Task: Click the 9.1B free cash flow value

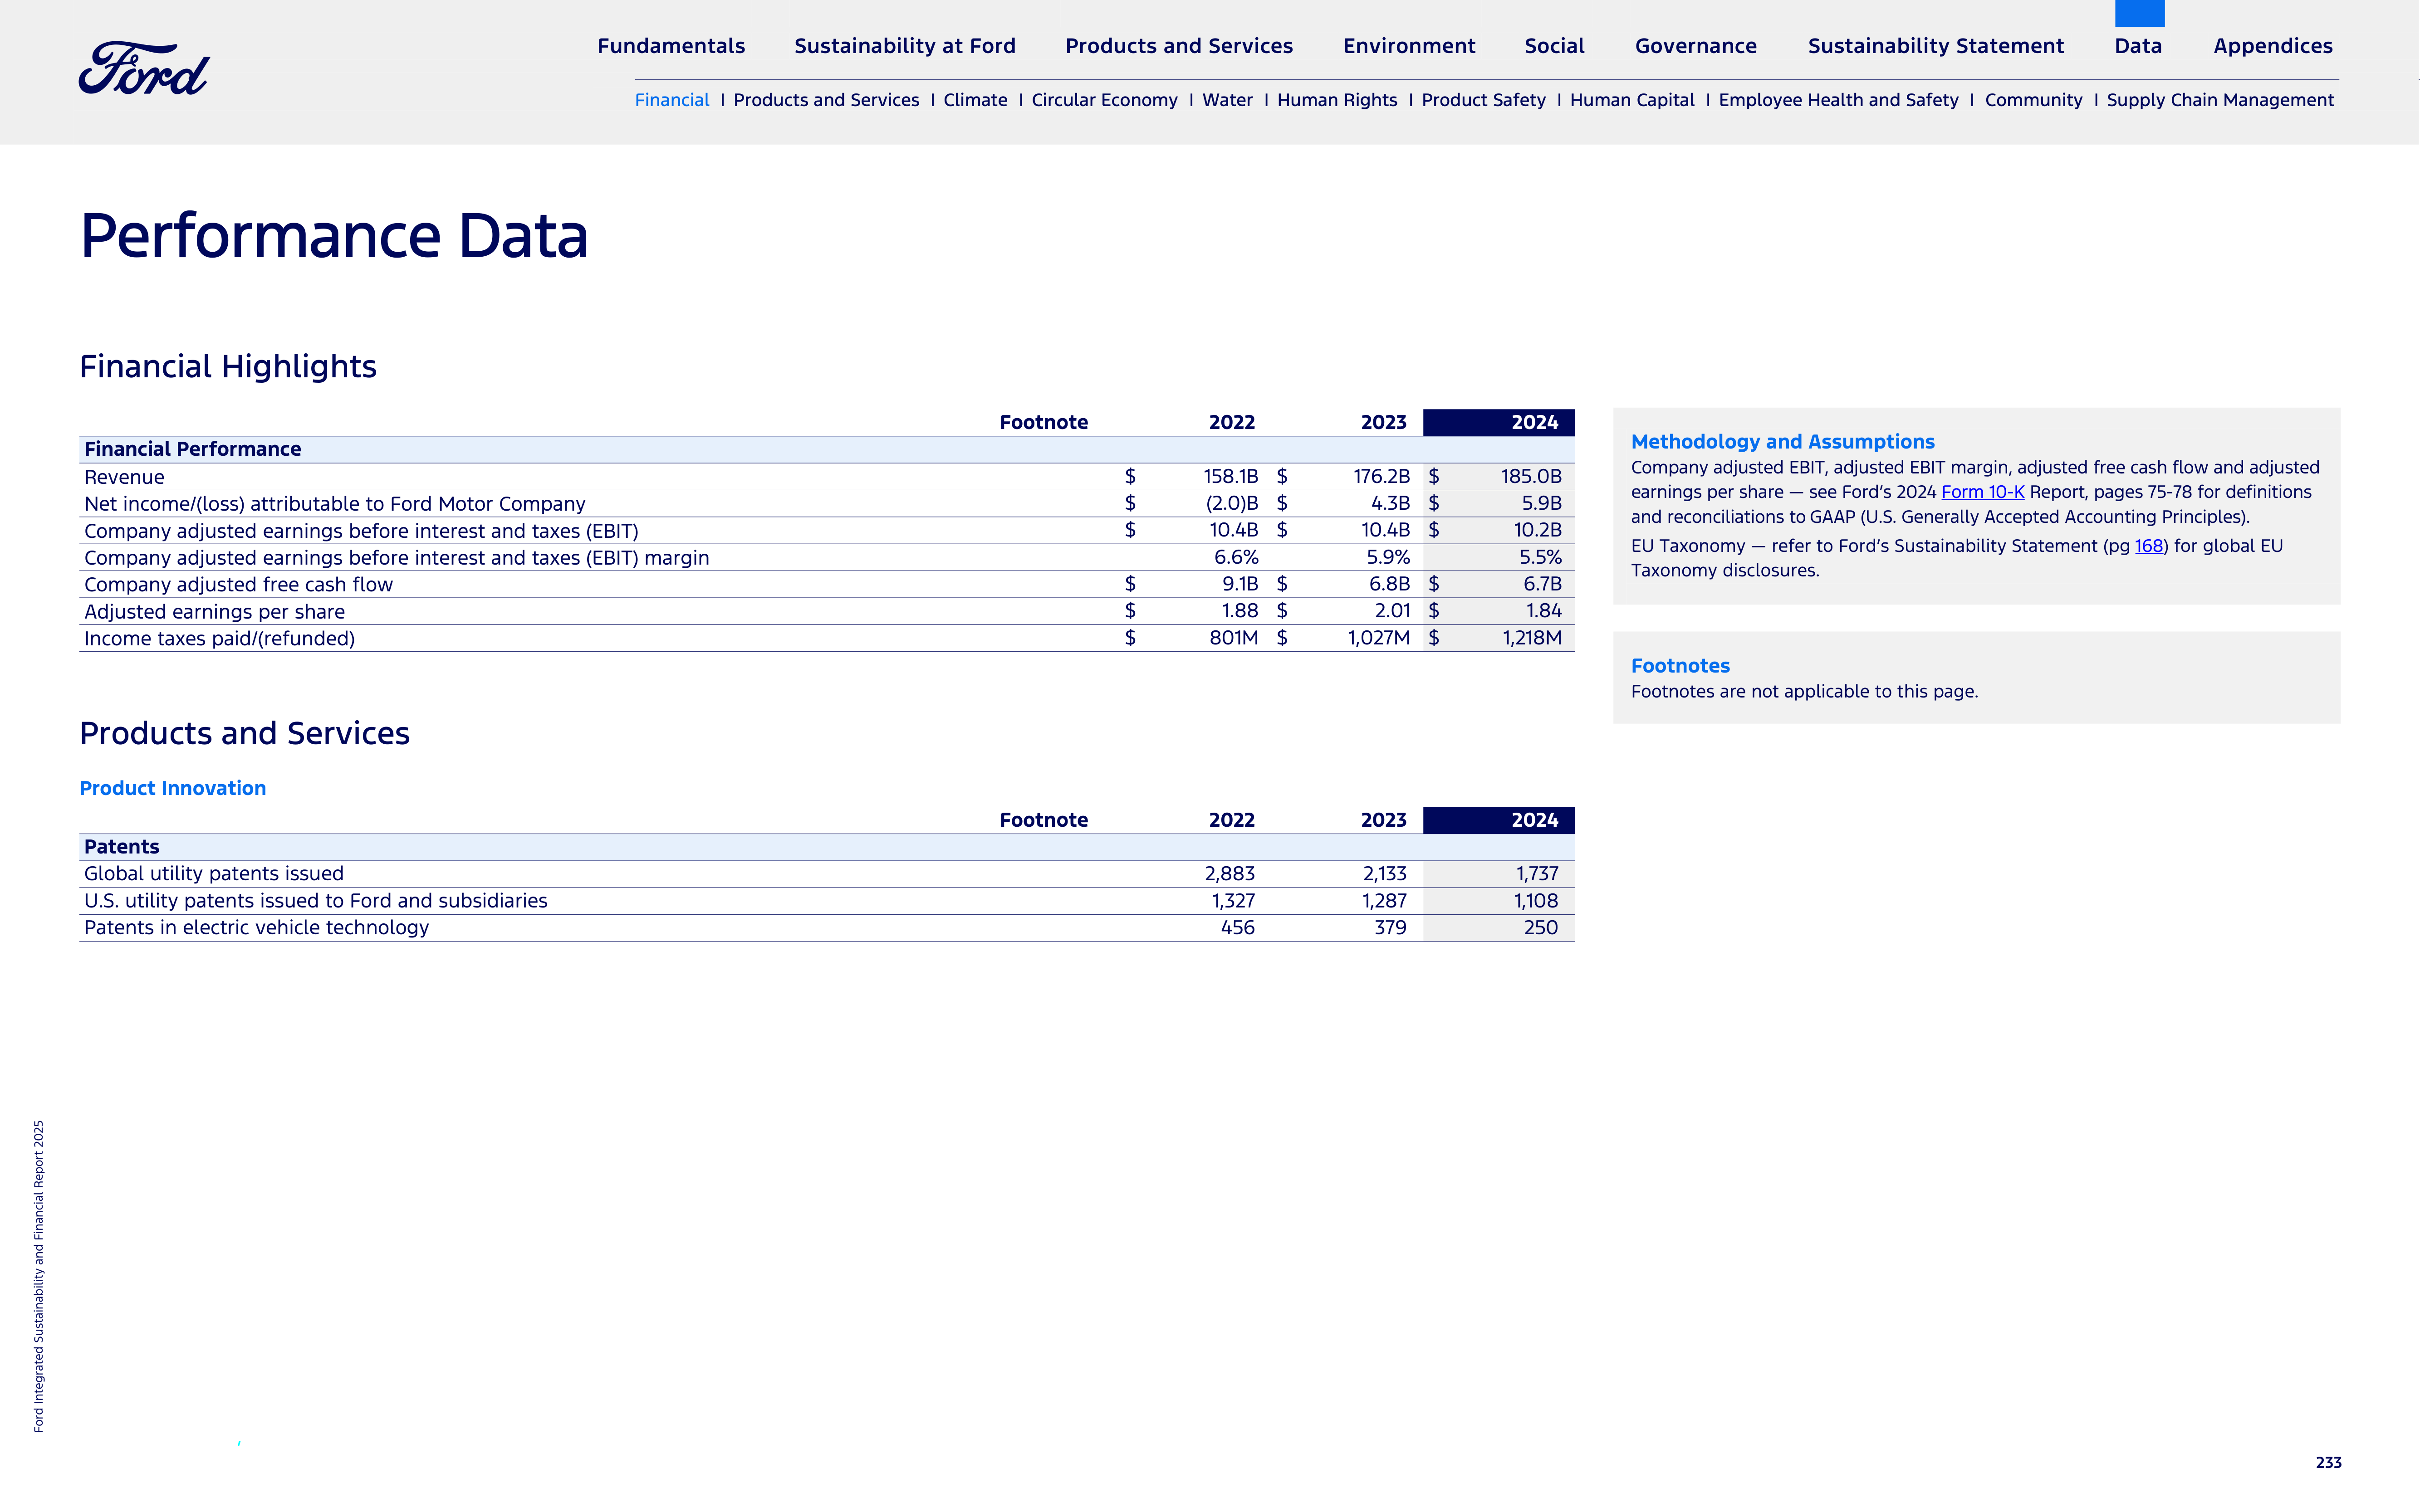Action: (x=1239, y=584)
